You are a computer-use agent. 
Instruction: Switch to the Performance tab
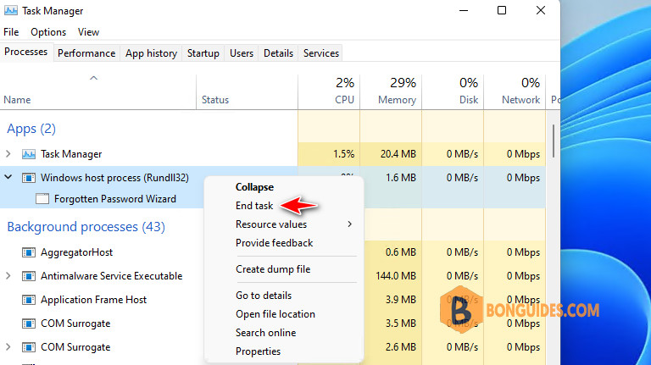(86, 53)
